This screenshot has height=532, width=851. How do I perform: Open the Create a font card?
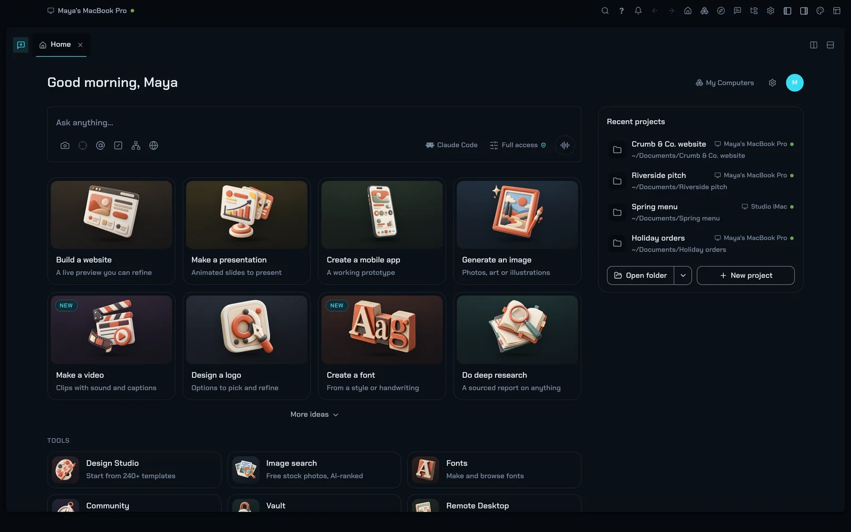tap(382, 346)
